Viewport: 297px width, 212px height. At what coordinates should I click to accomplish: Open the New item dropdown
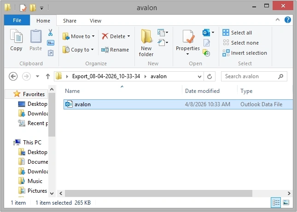(x=163, y=33)
